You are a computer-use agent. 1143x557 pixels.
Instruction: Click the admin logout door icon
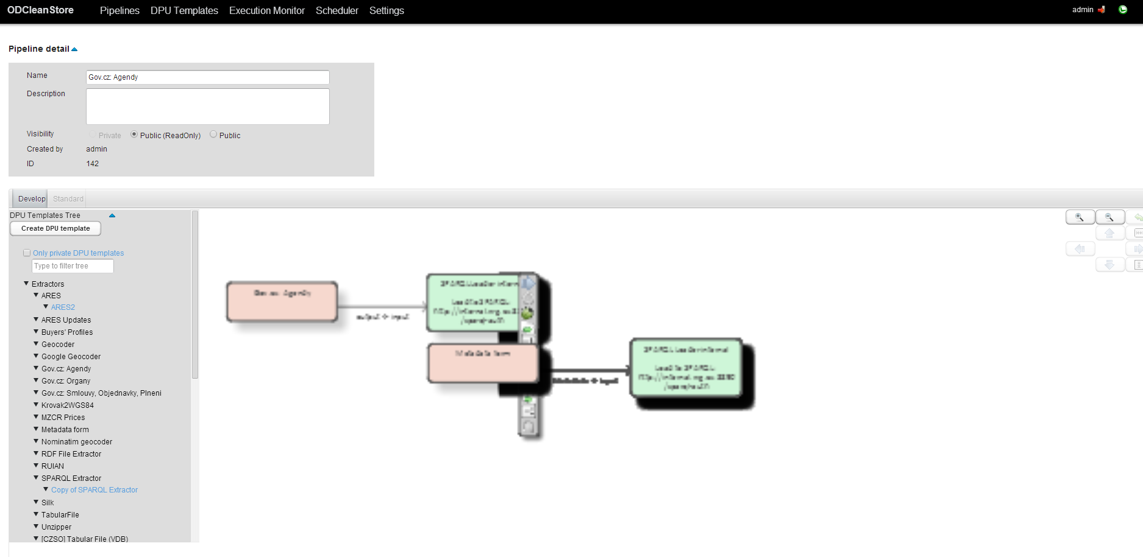pyautogui.click(x=1102, y=10)
